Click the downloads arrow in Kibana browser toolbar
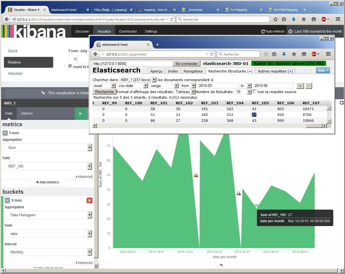This screenshot has width=345, height=274. (293, 19)
